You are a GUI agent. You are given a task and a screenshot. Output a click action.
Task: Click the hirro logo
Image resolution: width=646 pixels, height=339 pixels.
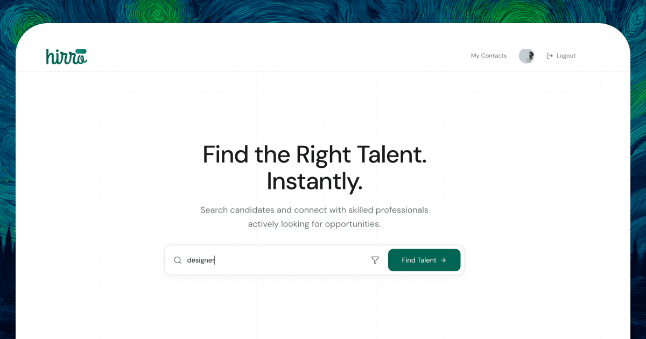[x=66, y=56]
